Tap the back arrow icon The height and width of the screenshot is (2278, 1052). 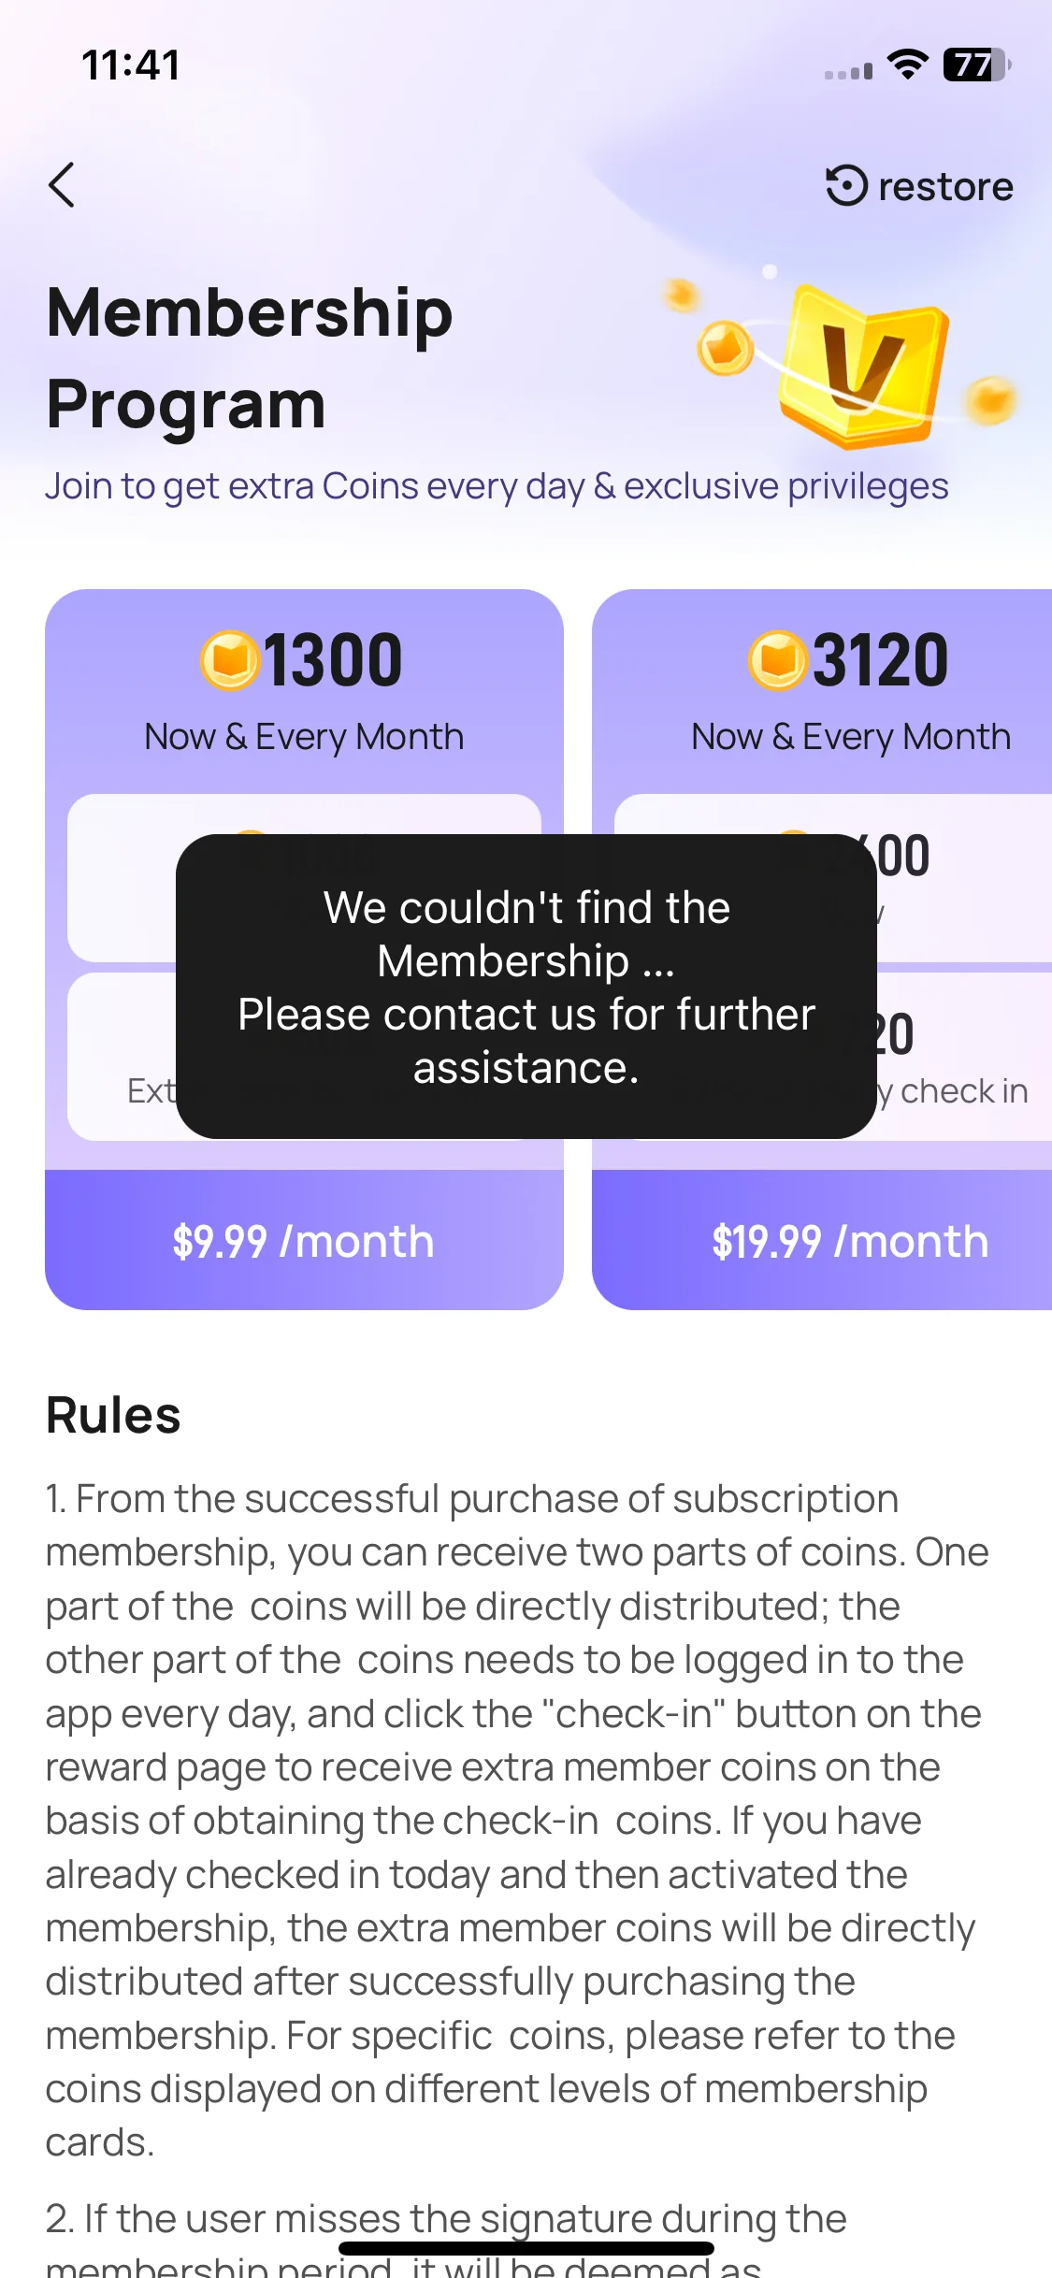tap(62, 185)
